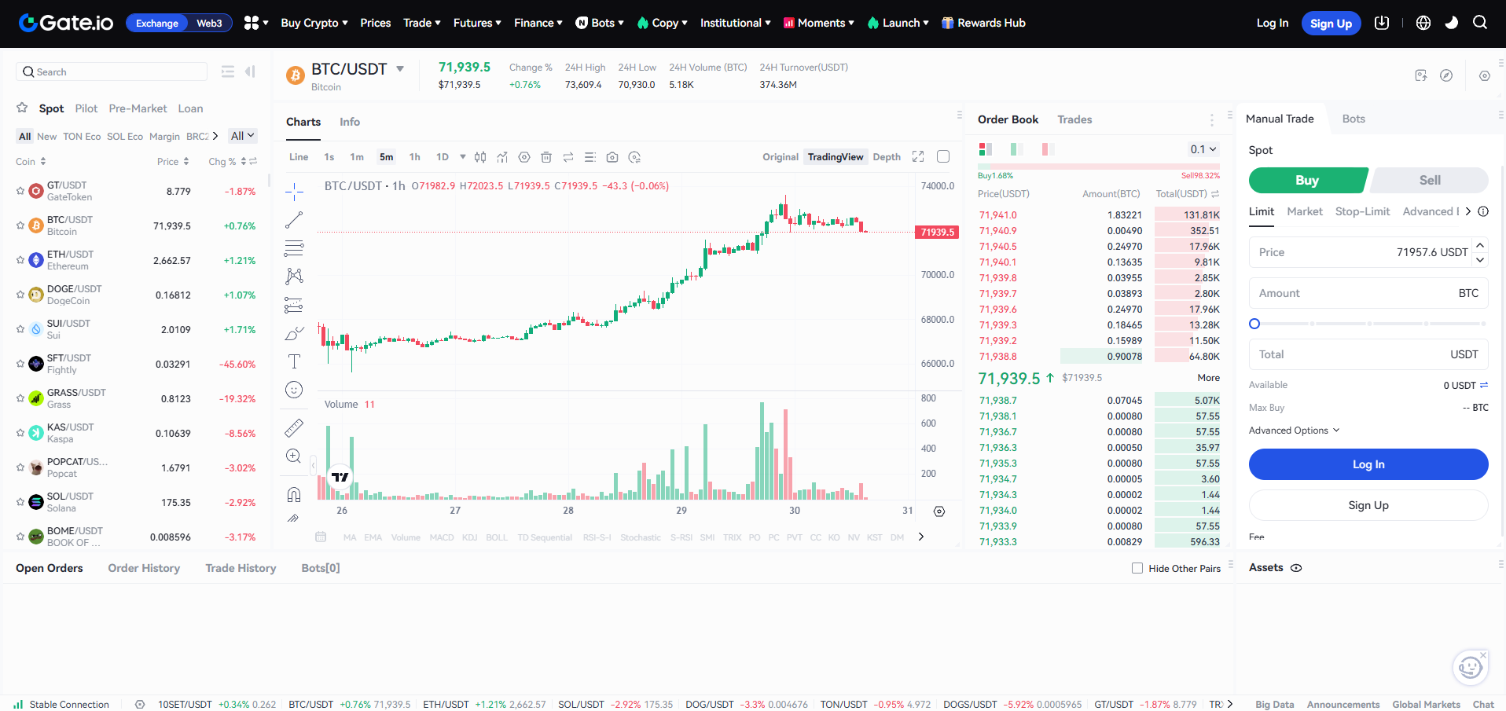Expand the chart to fullscreen
Viewport: 1506px width, 711px height.
[x=918, y=156]
